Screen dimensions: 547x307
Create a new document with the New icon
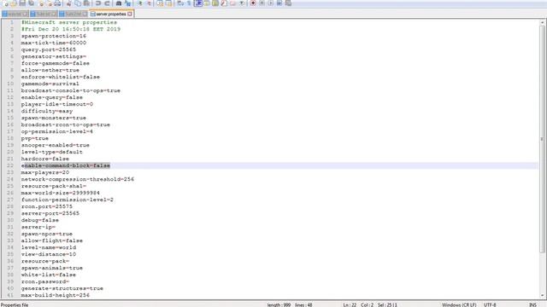coord(4,3)
